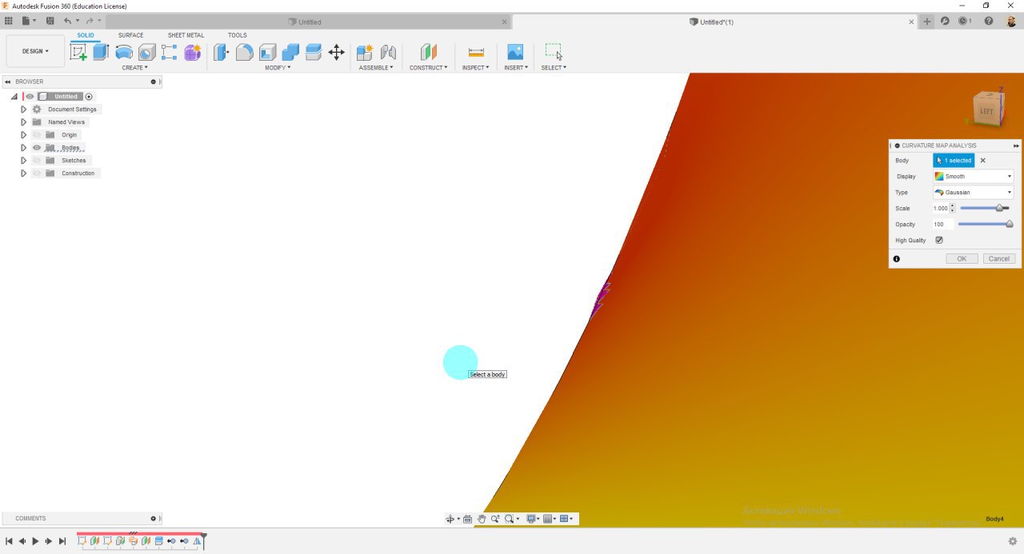The height and width of the screenshot is (554, 1024).
Task: Open the Display dropdown set to Smooth
Action: (x=973, y=176)
